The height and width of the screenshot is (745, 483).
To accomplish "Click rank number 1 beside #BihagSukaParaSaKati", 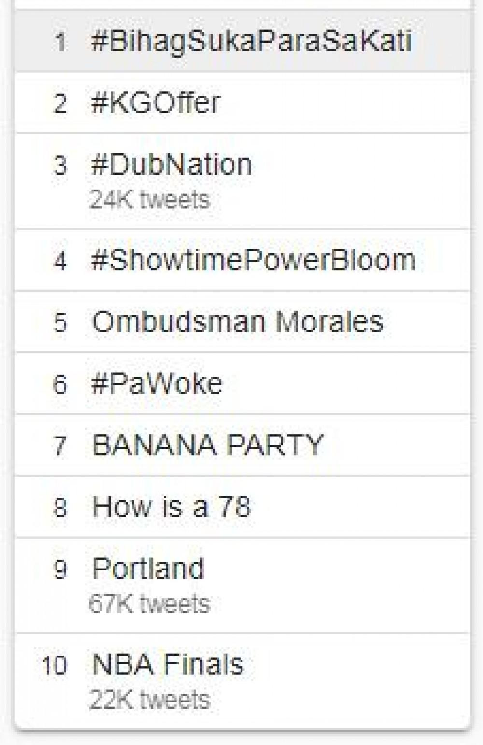I will click(x=60, y=42).
